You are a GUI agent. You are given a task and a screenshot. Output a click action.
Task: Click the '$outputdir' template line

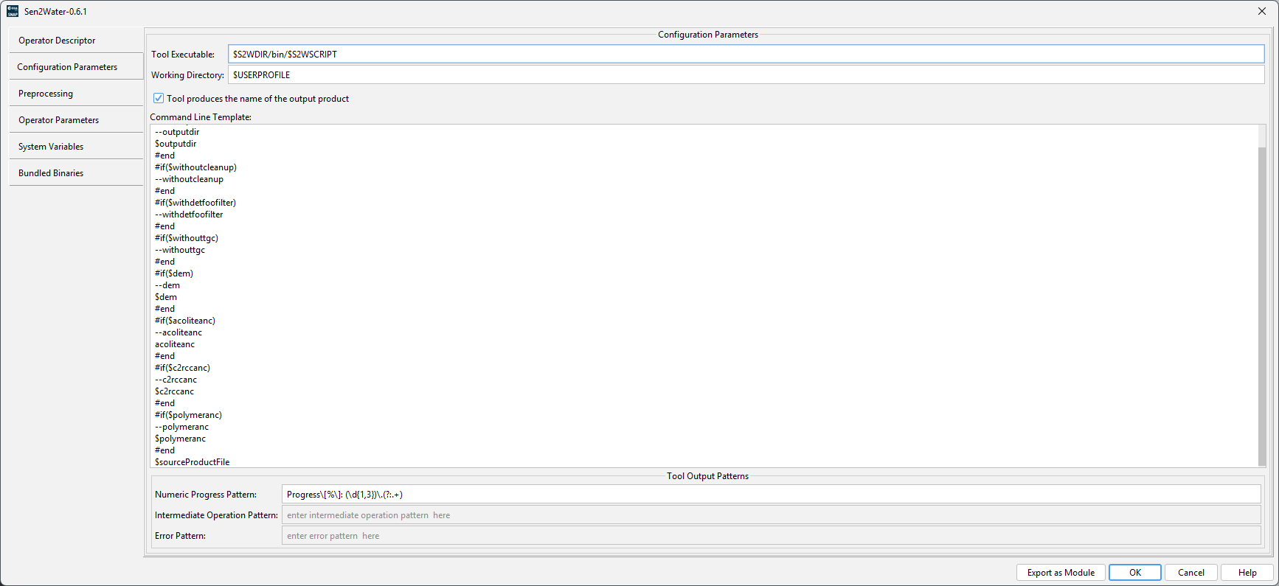(x=176, y=144)
